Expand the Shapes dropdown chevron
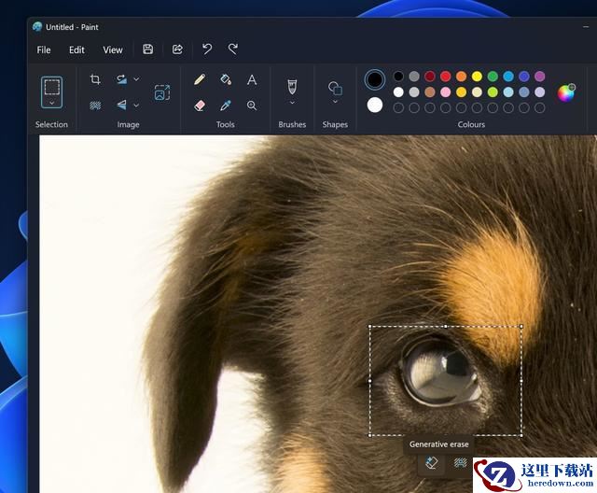This screenshot has height=493, width=597. pos(335,102)
